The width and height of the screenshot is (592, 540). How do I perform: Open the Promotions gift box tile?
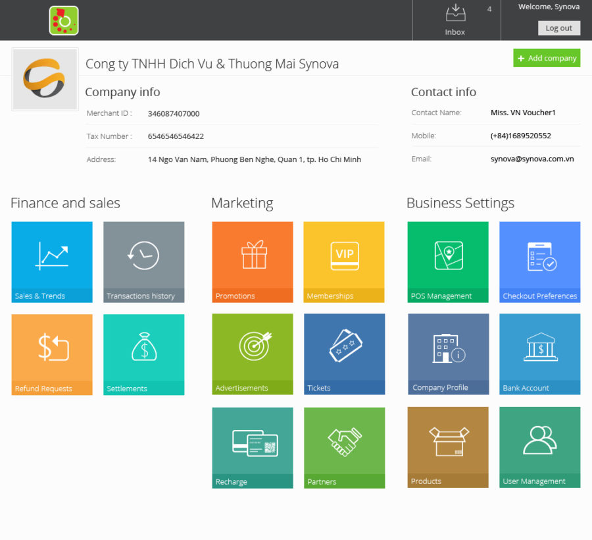click(253, 261)
